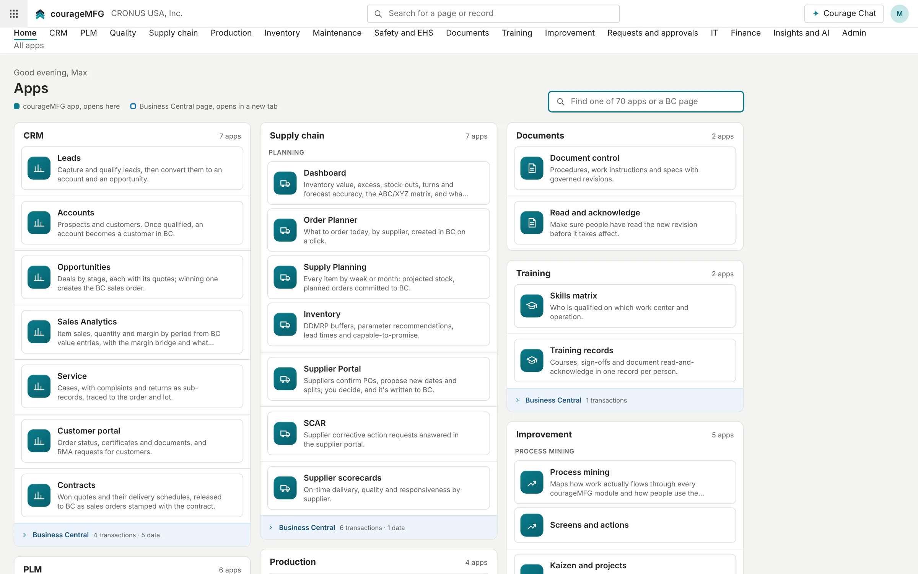Viewport: 918px width, 574px height.
Task: Open the Inventory app card under Supply chain
Action: [x=379, y=324]
